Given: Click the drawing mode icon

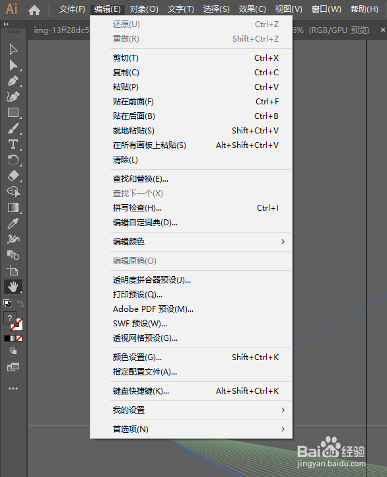Looking at the screenshot, I should pyautogui.click(x=13, y=351).
